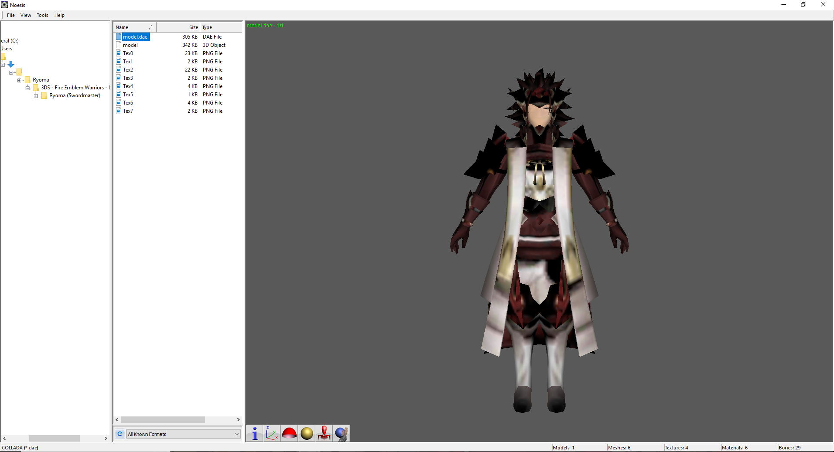Toggle the red skeleton figure icon
The height and width of the screenshot is (452, 834).
pos(324,433)
